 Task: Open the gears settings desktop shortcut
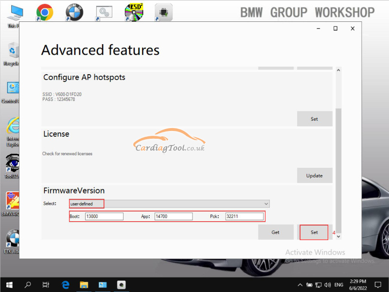pos(104,12)
